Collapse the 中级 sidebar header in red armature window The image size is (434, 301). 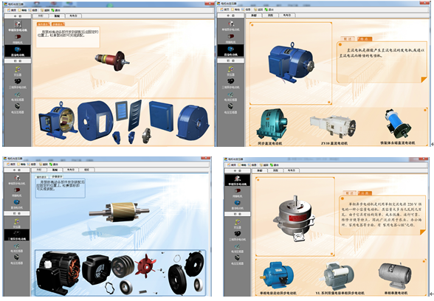click(18, 16)
